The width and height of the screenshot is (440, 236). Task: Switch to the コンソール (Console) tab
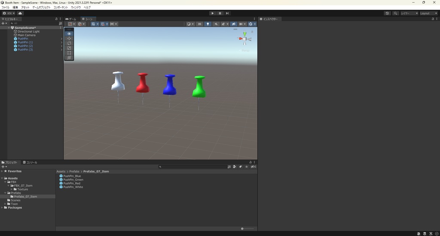(30, 162)
